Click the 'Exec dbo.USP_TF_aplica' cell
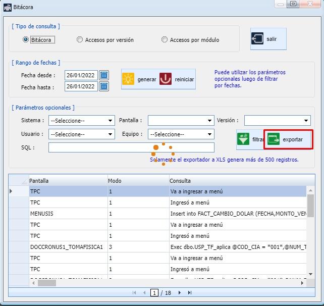The width and height of the screenshot is (324, 306). (x=238, y=247)
